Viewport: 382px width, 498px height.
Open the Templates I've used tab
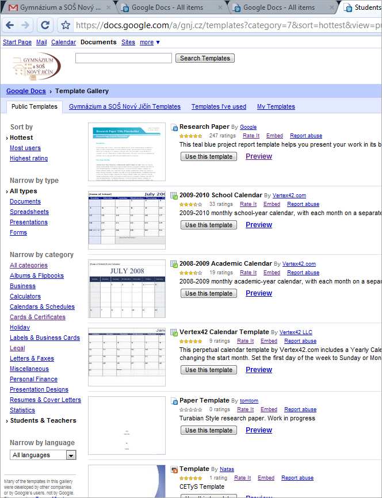[219, 107]
